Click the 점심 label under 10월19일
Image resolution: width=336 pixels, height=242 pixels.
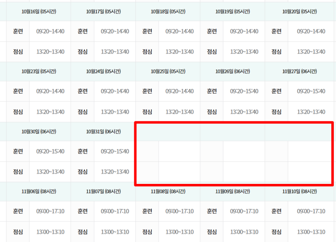[x=212, y=52]
